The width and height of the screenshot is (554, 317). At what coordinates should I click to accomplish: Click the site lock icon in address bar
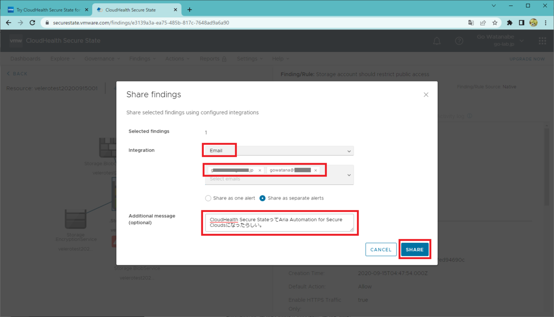click(x=47, y=23)
